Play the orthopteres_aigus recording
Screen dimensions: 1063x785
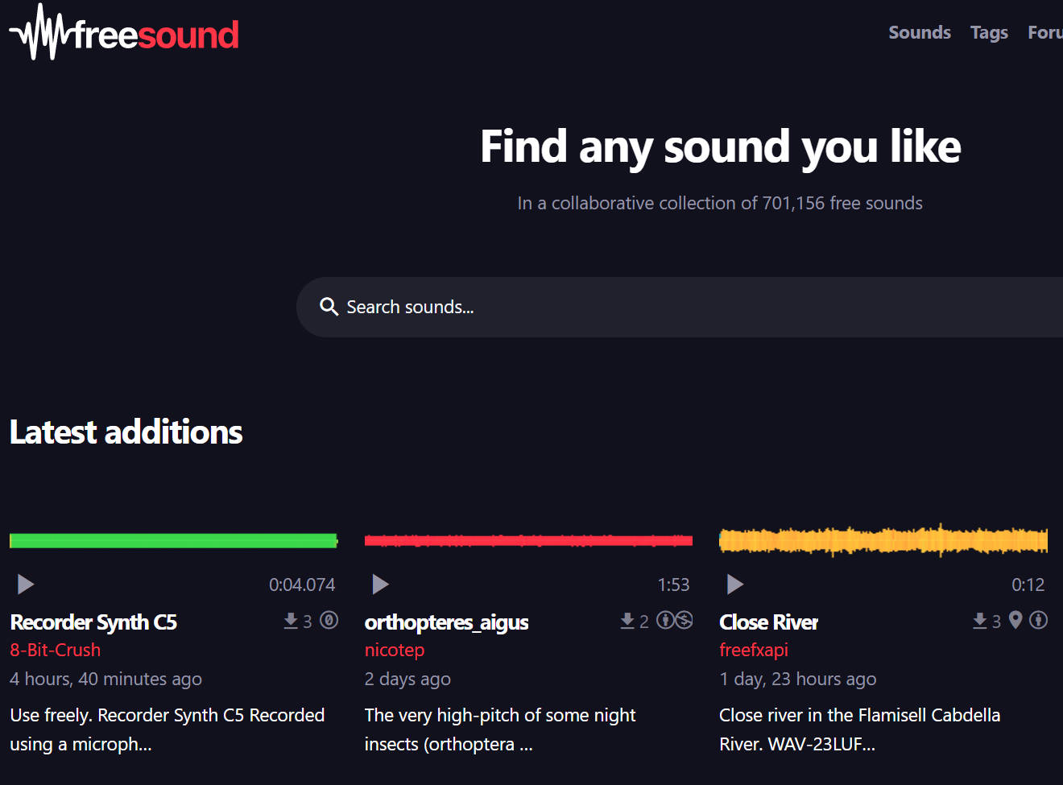(x=380, y=584)
